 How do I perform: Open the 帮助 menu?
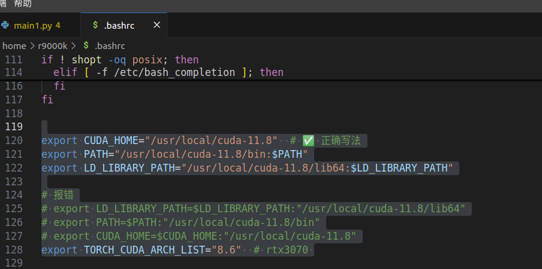click(x=23, y=4)
